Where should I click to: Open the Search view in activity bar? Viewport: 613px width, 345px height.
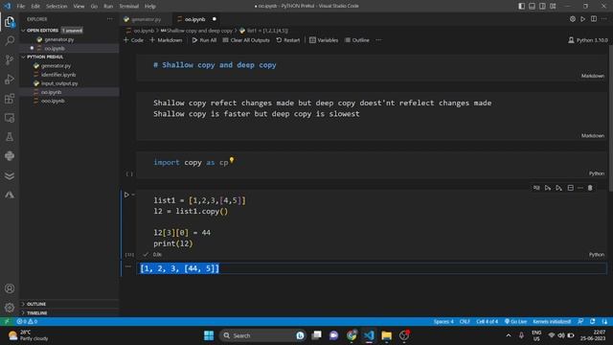(10, 40)
